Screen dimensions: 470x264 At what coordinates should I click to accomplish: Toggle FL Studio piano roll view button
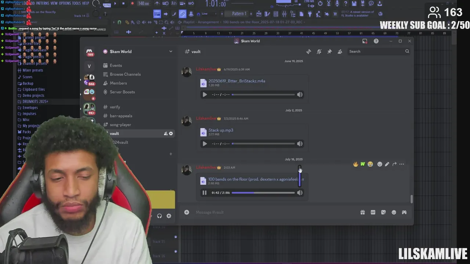pos(157,14)
